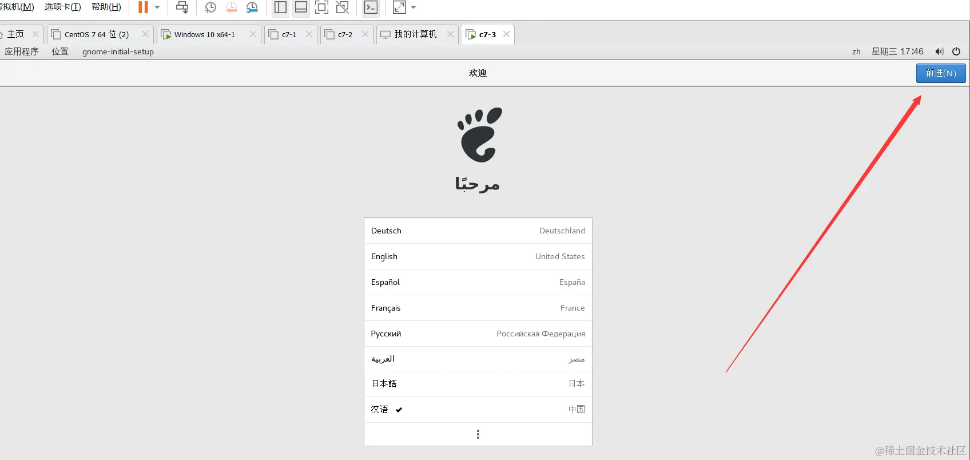Click the send Ctrl+Alt+Del toolbar icon
The height and width of the screenshot is (460, 970).
click(x=182, y=7)
